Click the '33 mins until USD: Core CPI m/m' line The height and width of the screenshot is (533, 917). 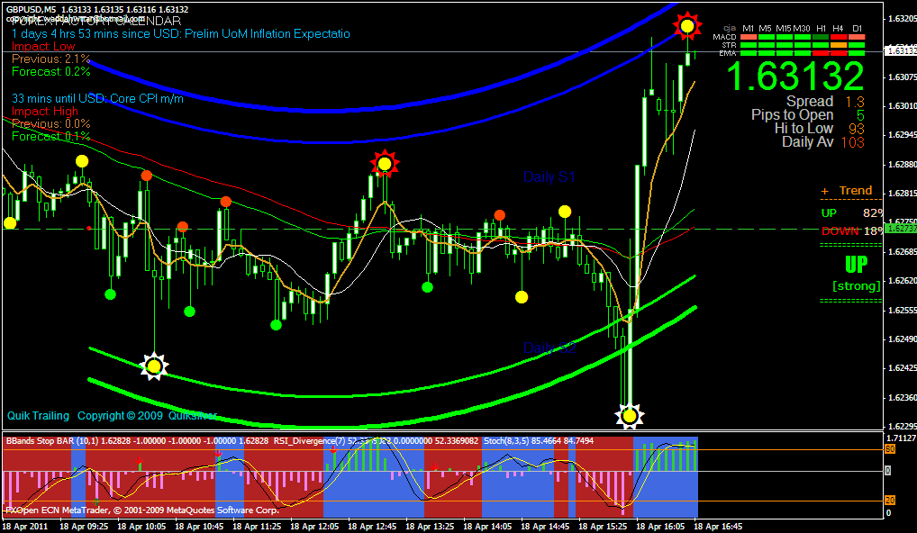tap(97, 98)
